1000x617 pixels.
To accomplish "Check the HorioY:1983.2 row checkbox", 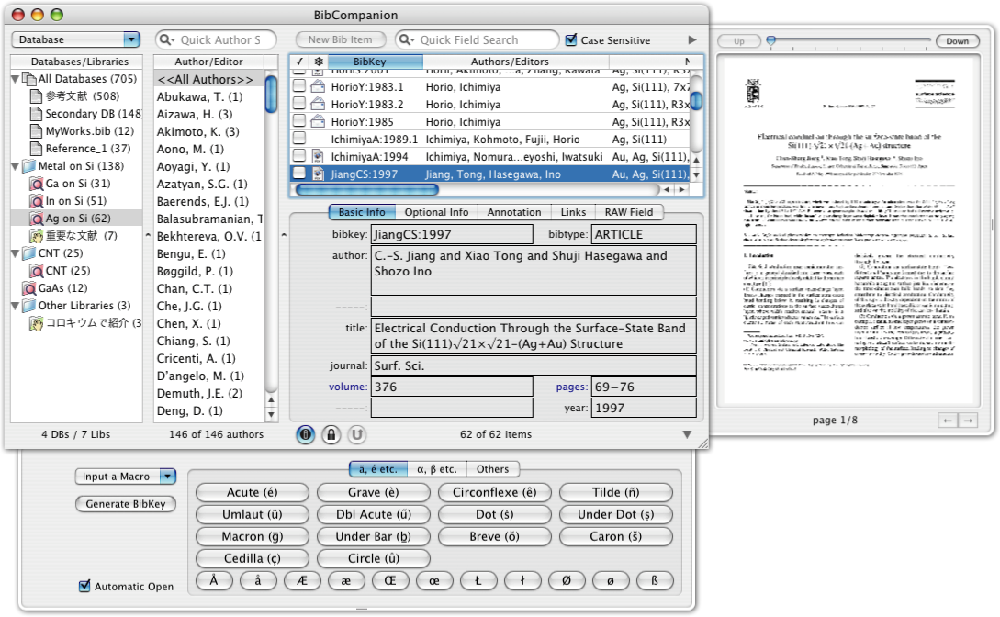I will pyautogui.click(x=298, y=104).
